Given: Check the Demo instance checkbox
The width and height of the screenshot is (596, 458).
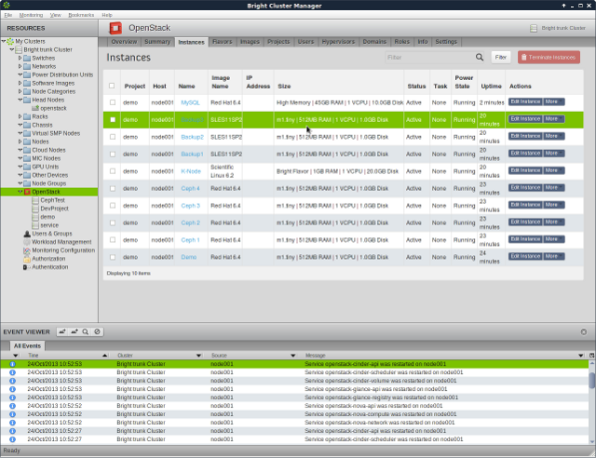Looking at the screenshot, I should (x=113, y=257).
